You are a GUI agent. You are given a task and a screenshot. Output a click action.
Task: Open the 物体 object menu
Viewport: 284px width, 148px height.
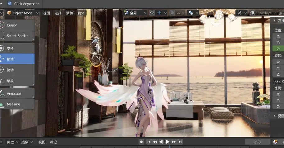coord(81,13)
